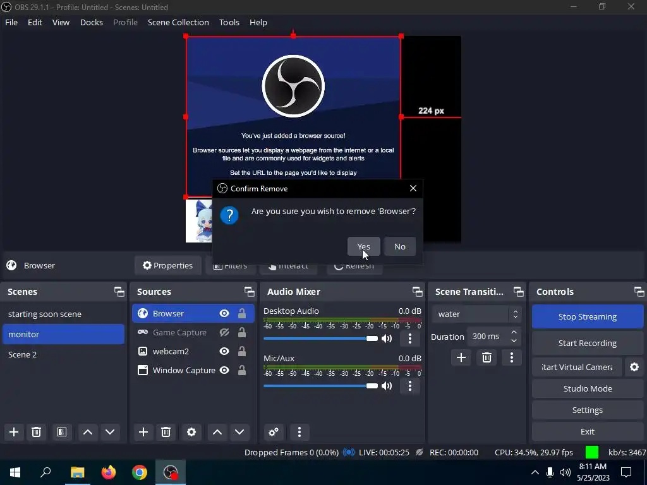Increase transition duration stepper up
Screen dimensions: 647x485
514,332
